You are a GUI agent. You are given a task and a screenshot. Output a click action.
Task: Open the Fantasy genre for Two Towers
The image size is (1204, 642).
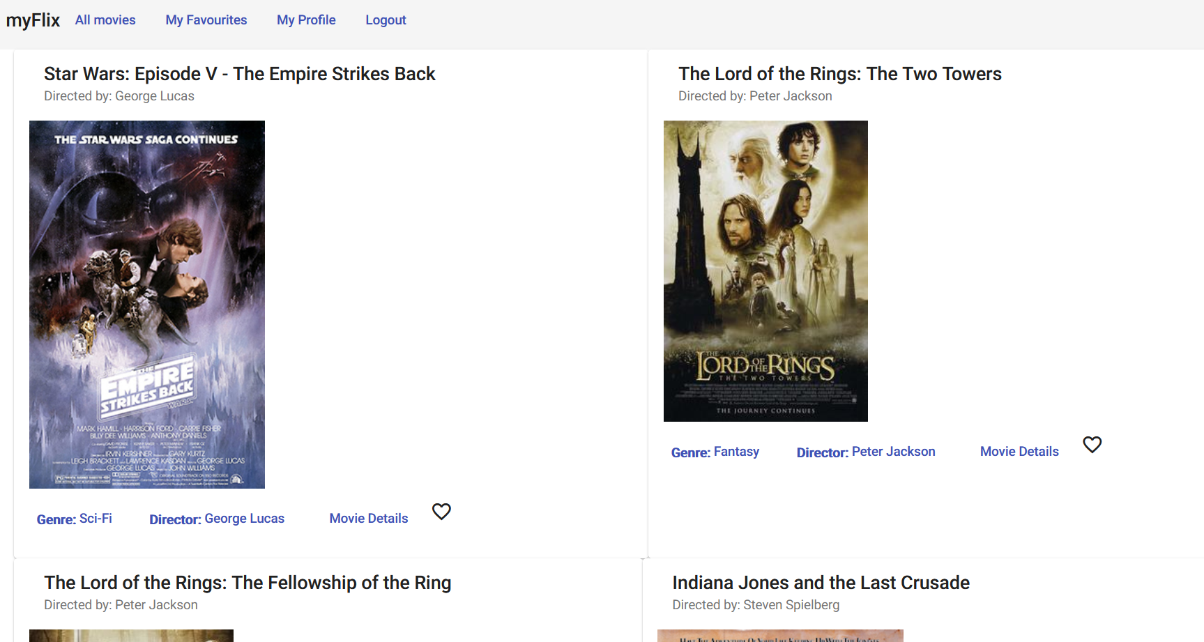click(737, 451)
